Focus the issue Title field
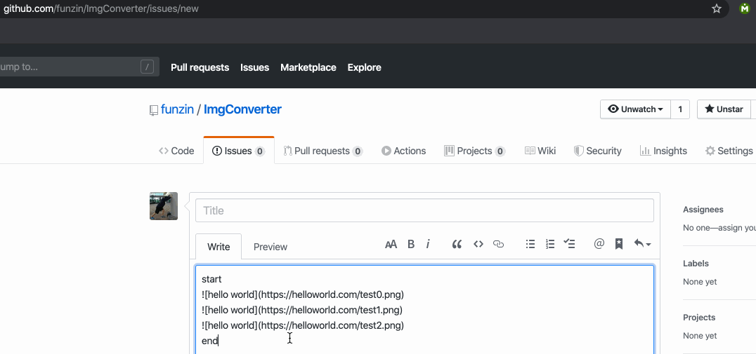The width and height of the screenshot is (756, 354). [424, 210]
